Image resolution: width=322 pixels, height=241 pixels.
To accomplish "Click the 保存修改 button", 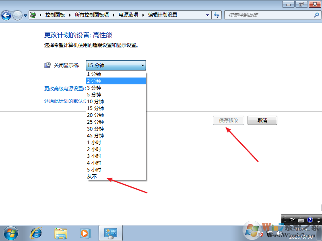I will [228, 120].
